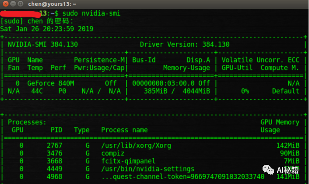309x184 pixels.
Task: Click the 'Pwr:Usage/Cap' header
Action: pos(99,68)
